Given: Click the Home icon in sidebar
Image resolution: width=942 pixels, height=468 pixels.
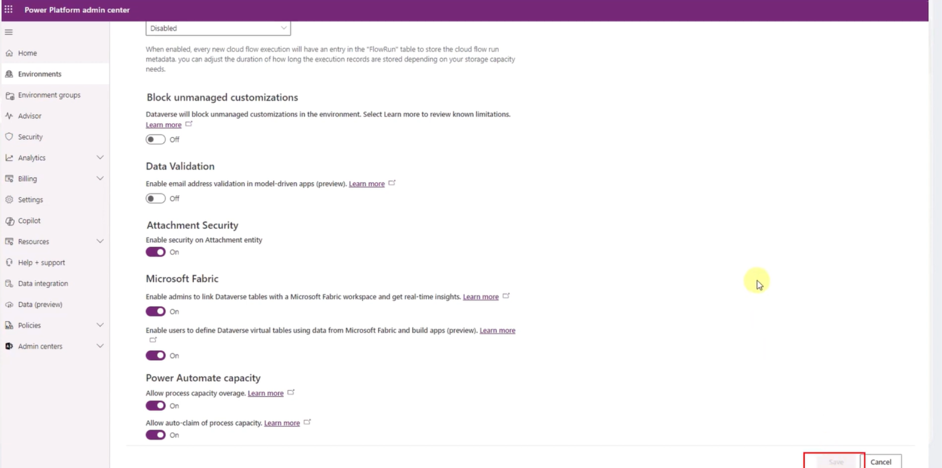Looking at the screenshot, I should click(x=9, y=53).
